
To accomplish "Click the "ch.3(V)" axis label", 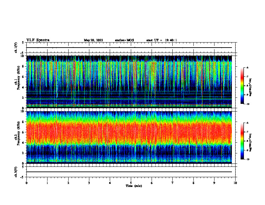I will click(x=16, y=172).
